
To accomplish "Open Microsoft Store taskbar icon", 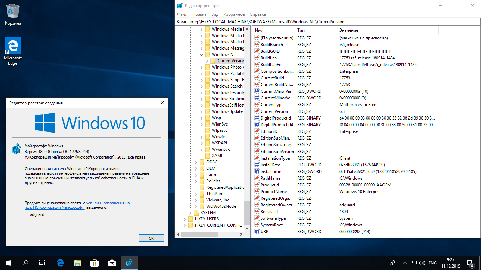I will (x=95, y=263).
